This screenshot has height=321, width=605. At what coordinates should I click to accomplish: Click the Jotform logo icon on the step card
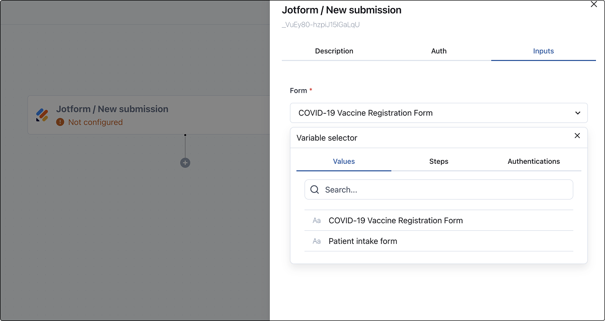(x=42, y=115)
